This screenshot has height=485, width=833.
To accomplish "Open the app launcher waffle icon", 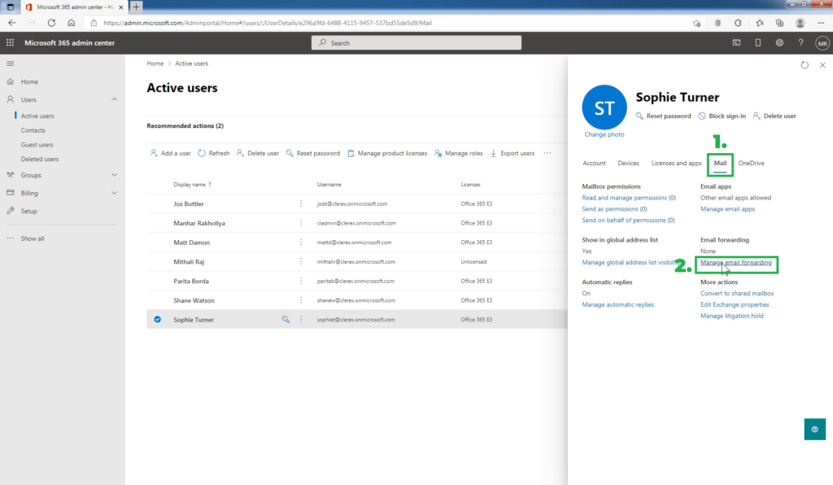I will tap(10, 42).
